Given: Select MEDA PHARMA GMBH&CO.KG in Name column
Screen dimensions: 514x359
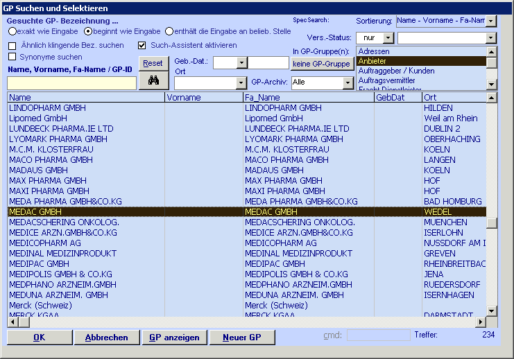Looking at the screenshot, I should point(86,202).
